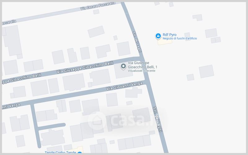Click the dead-end side street stub
Screen dimensions: 248x155
click(x=52, y=126)
